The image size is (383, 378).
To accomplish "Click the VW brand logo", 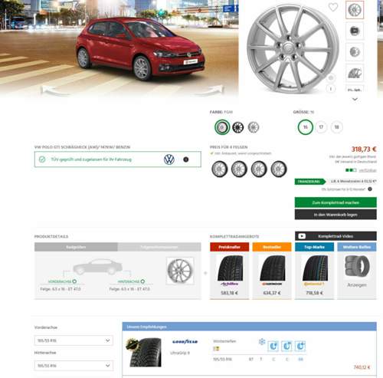I will point(169,159).
